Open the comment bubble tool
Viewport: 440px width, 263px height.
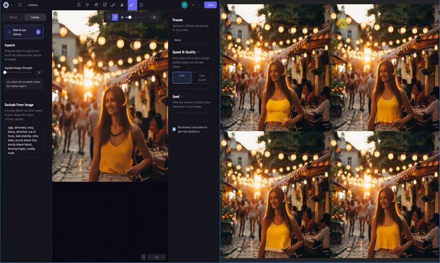[x=141, y=5]
